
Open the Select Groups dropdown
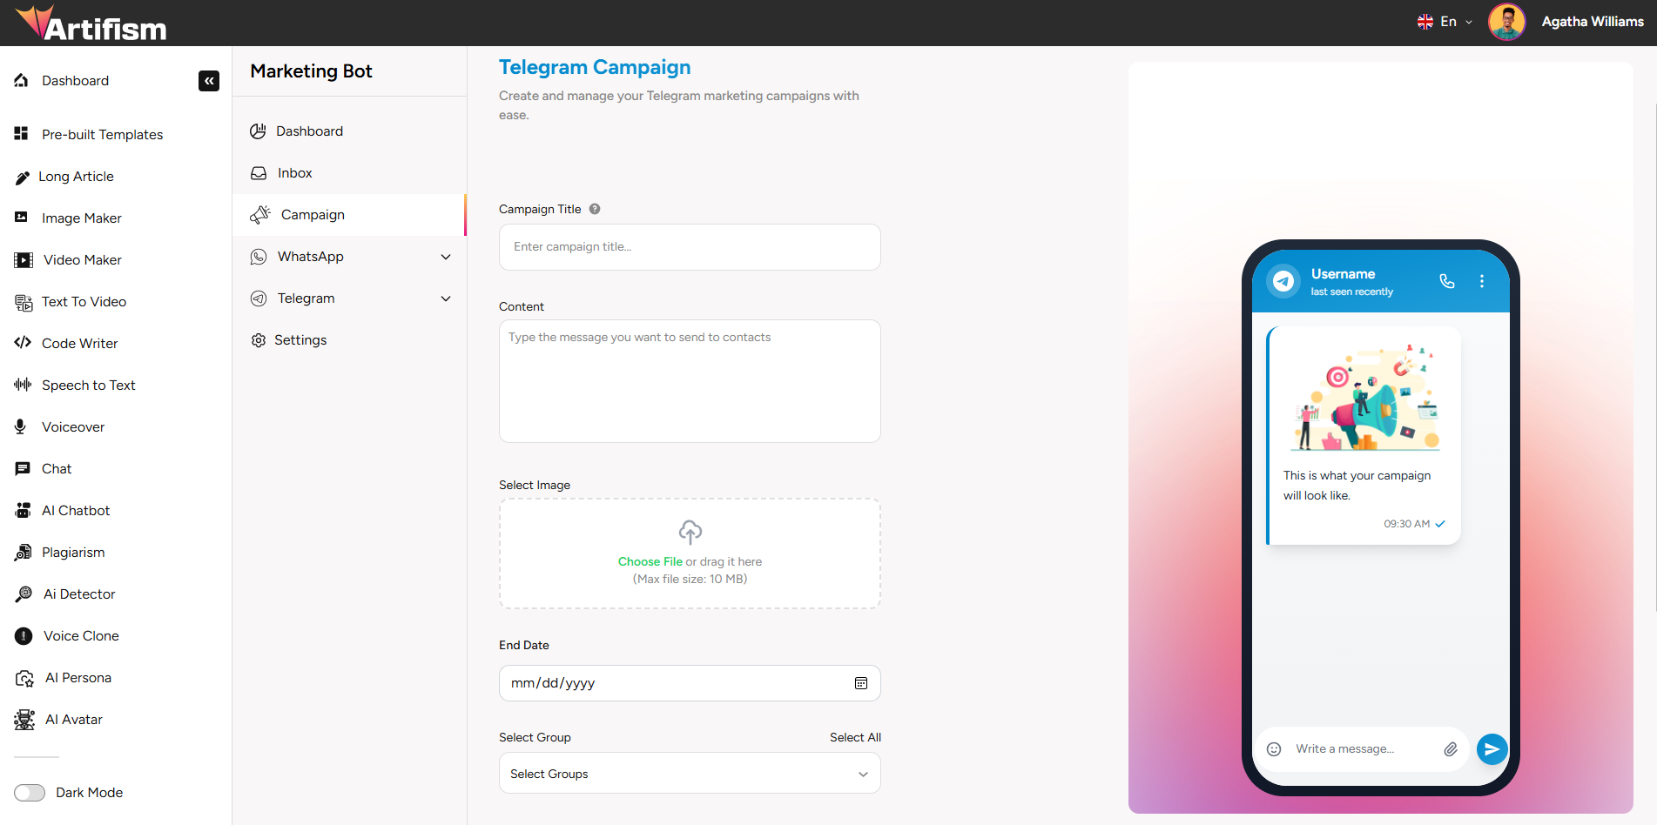pyautogui.click(x=689, y=773)
